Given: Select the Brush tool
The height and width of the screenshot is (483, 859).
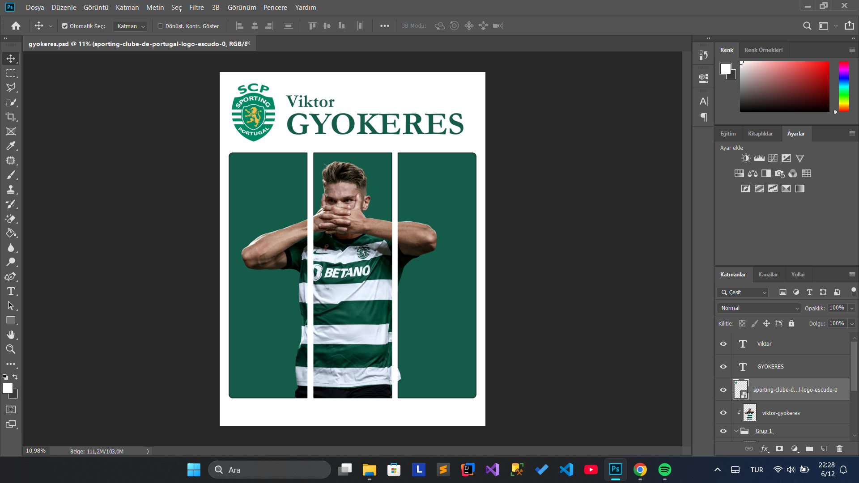Looking at the screenshot, I should [x=11, y=175].
